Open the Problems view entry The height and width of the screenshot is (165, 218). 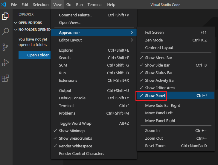[94, 113]
